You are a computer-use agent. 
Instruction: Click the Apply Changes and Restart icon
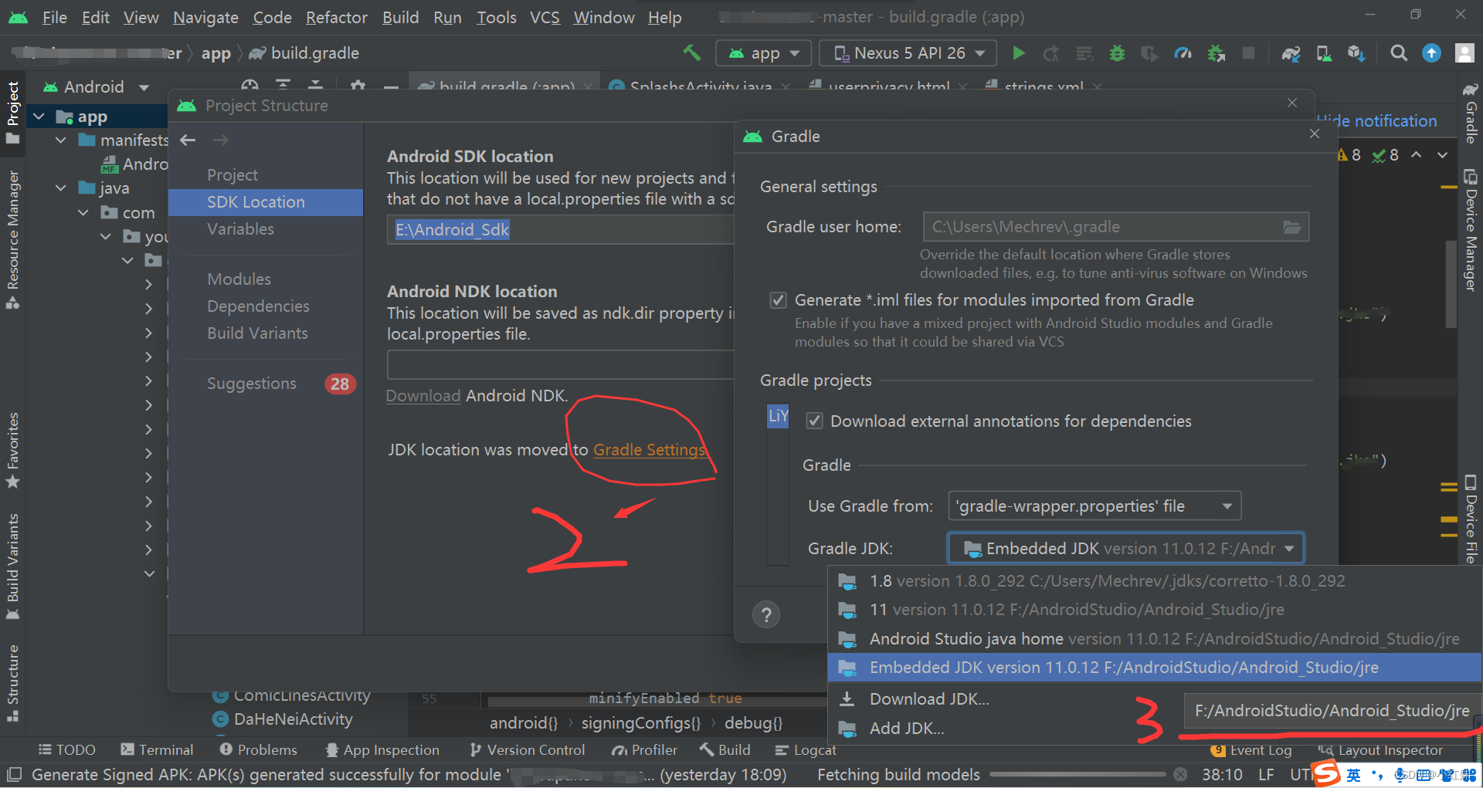(x=1051, y=53)
